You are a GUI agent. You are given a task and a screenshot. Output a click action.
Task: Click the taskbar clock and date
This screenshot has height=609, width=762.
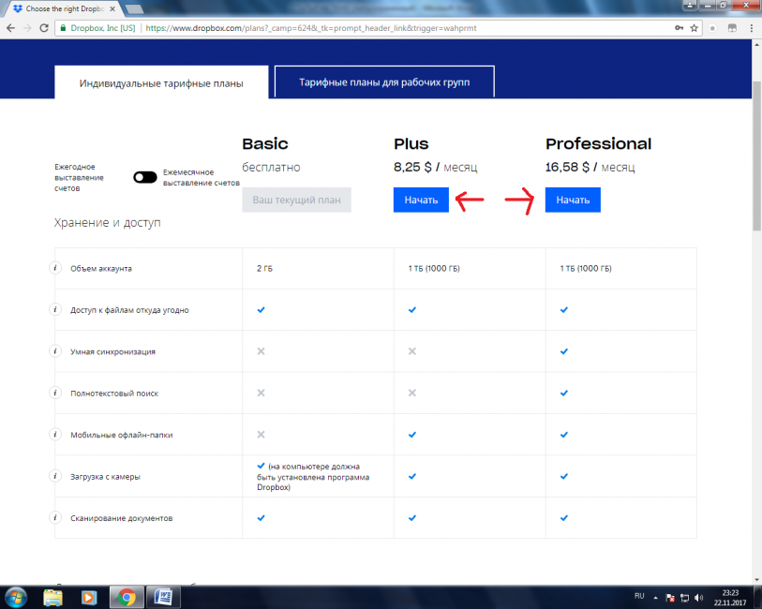(730, 598)
